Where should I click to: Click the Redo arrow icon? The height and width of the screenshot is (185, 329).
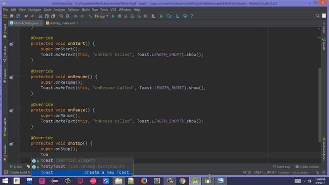(32, 16)
